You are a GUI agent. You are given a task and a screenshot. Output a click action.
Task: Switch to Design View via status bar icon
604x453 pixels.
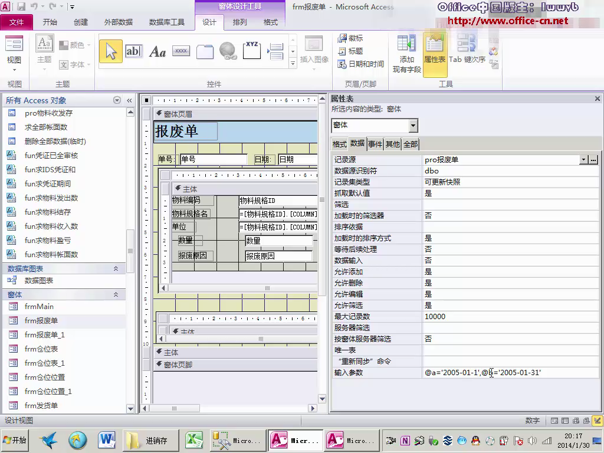click(598, 420)
